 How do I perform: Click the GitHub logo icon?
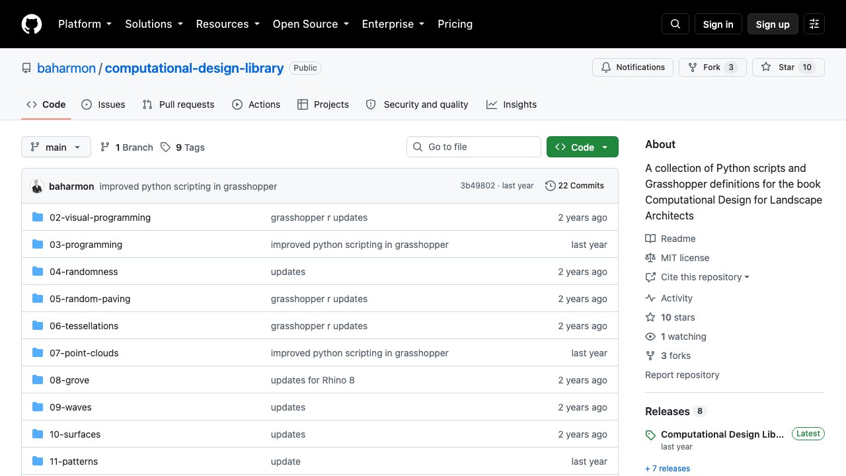pos(32,24)
